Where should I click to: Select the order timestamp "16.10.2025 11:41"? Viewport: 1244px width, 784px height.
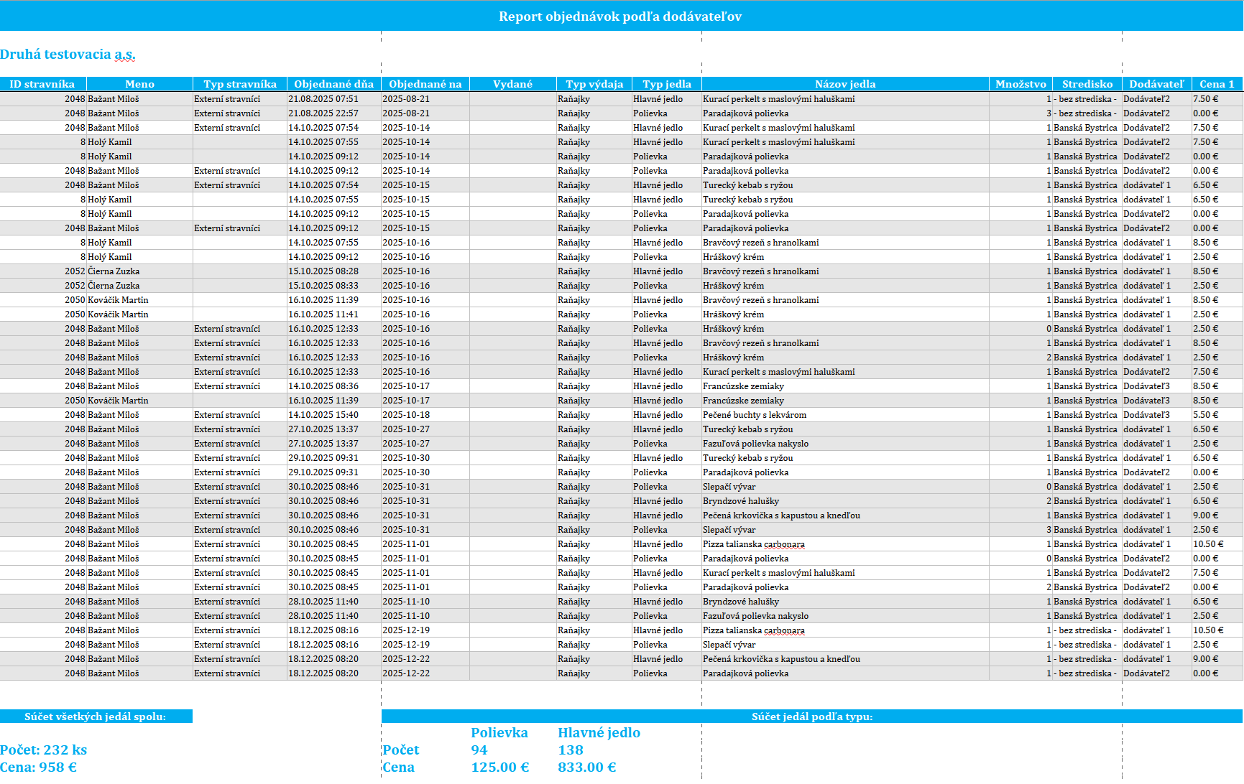[323, 314]
